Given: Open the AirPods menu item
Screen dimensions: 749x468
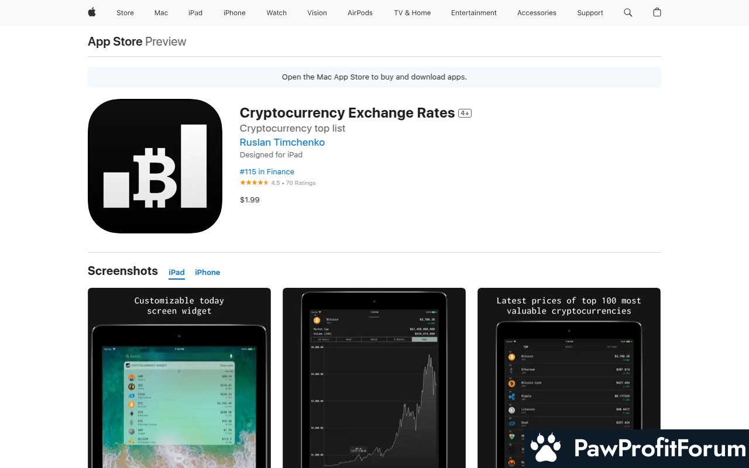Looking at the screenshot, I should pos(360,13).
